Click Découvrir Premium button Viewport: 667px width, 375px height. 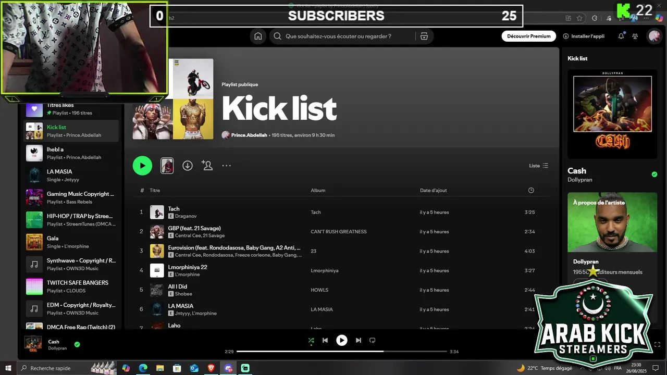pyautogui.click(x=529, y=36)
